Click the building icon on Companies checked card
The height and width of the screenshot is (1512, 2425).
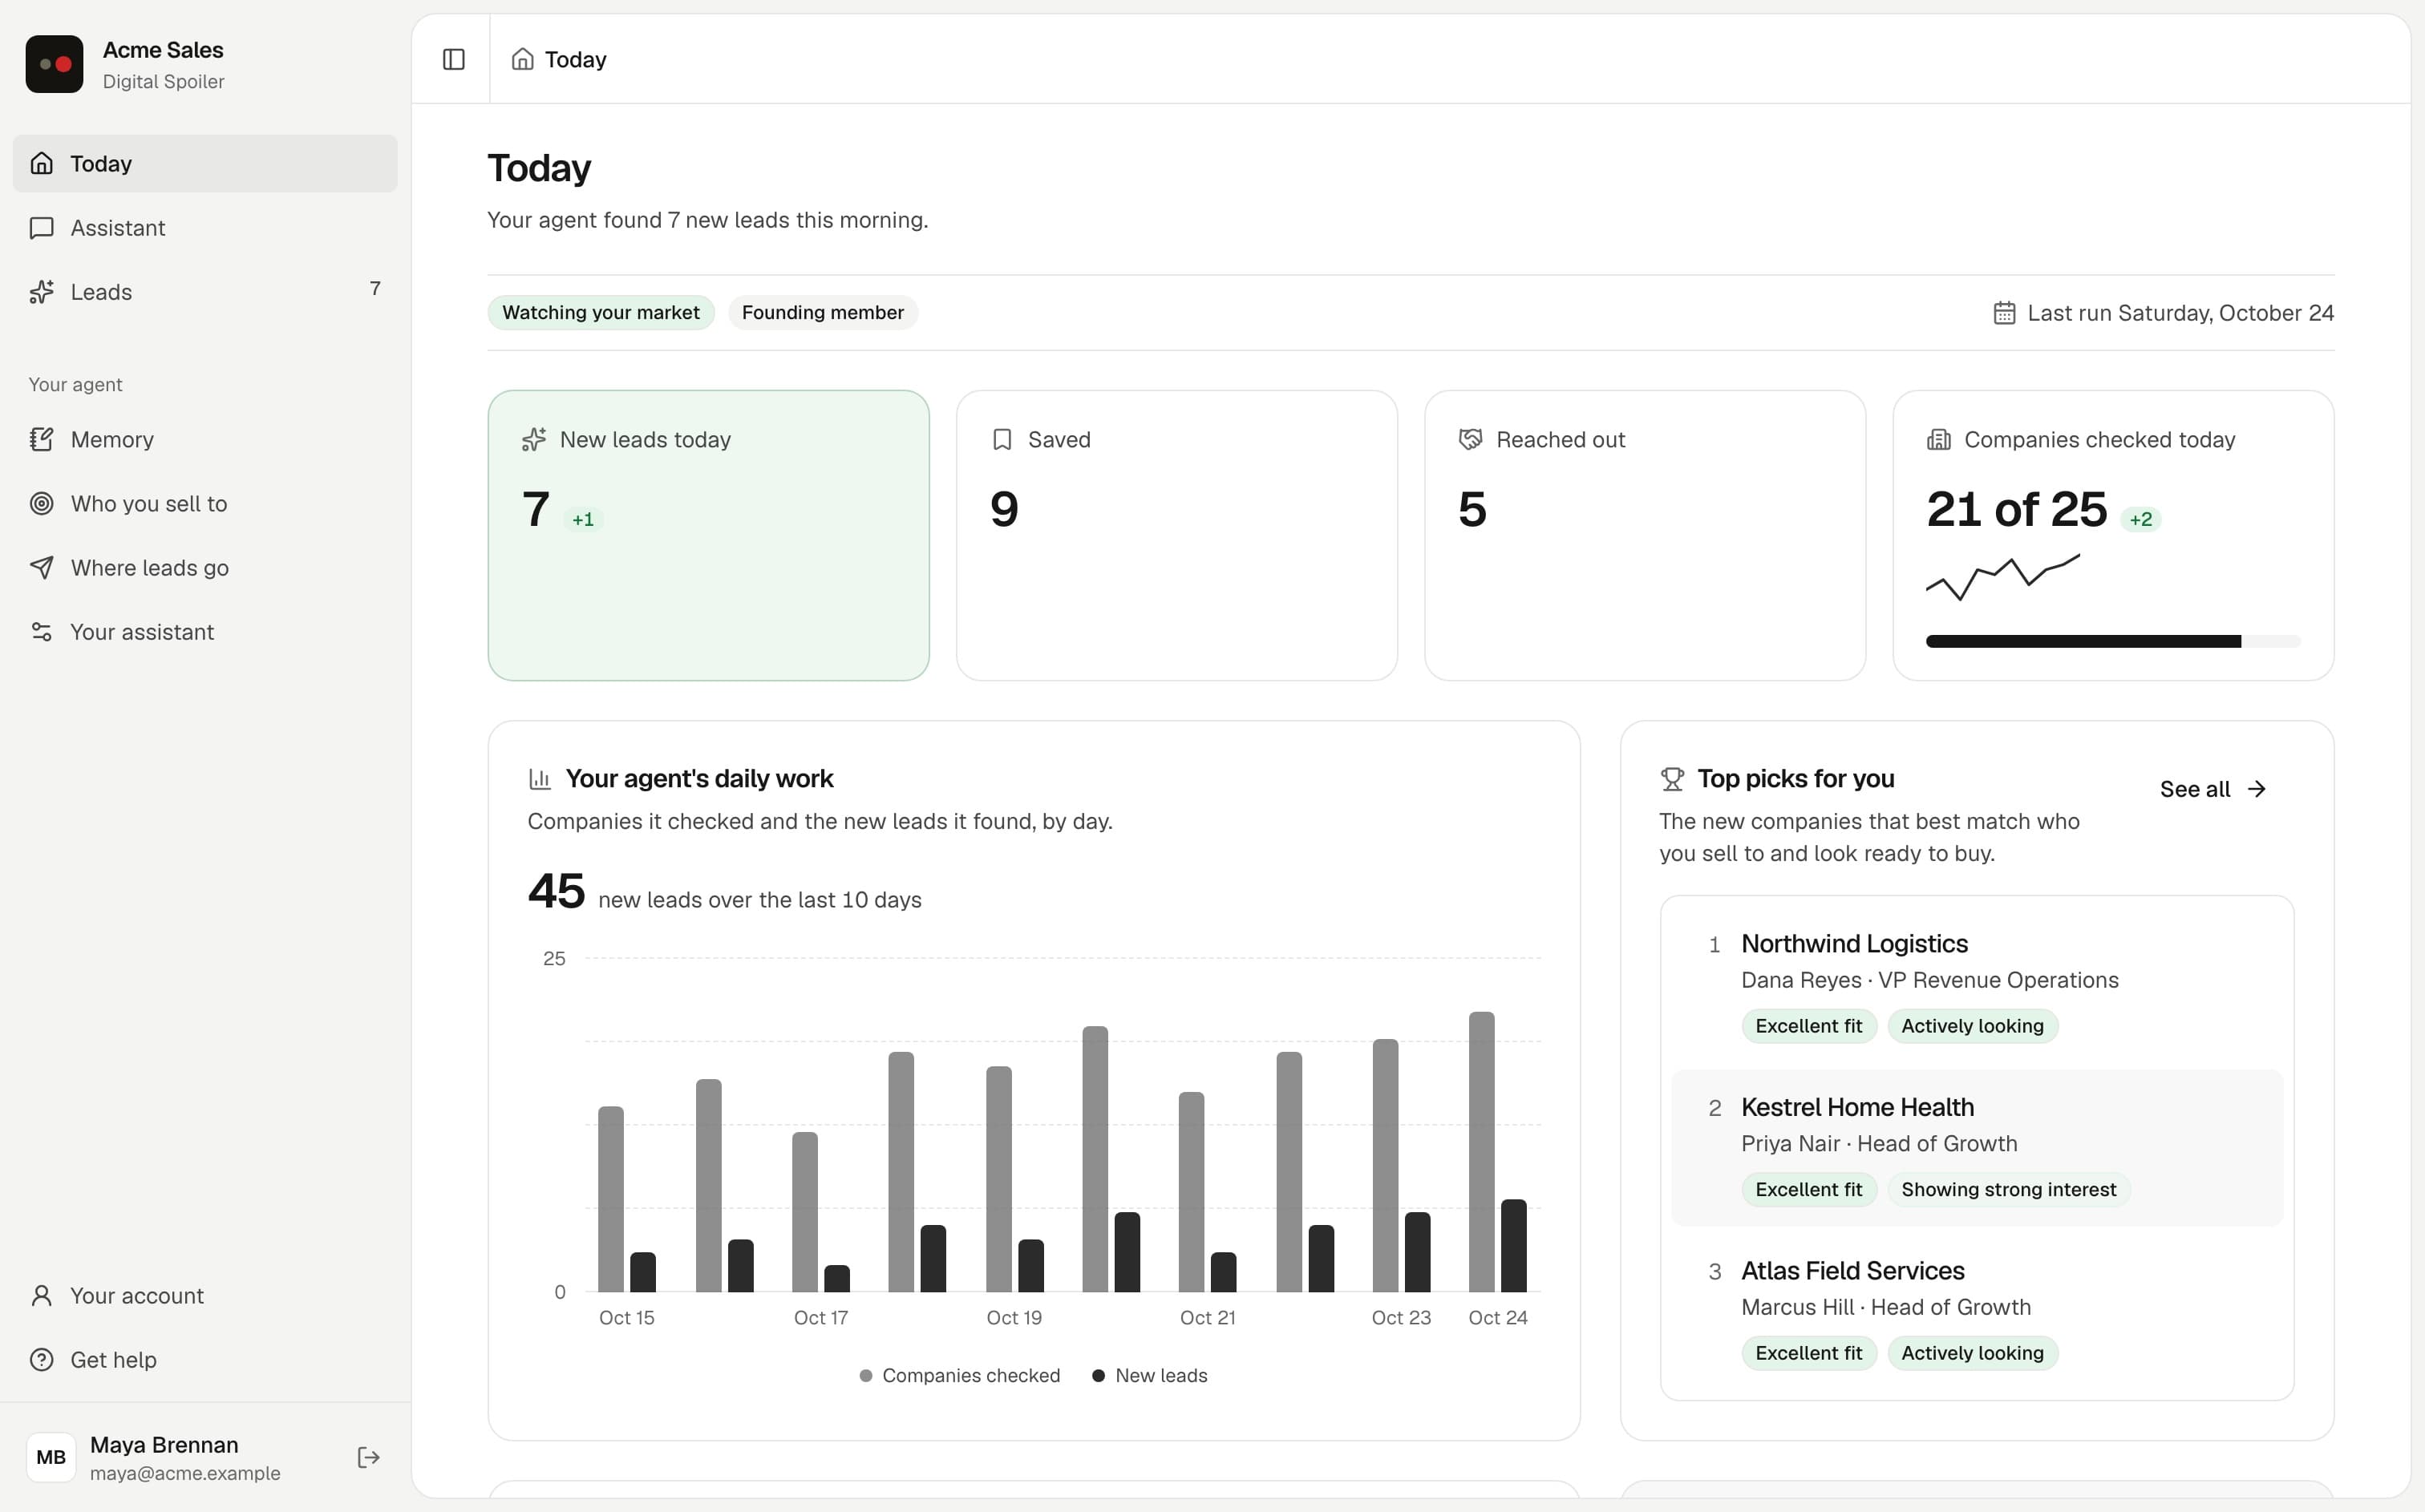(1938, 439)
